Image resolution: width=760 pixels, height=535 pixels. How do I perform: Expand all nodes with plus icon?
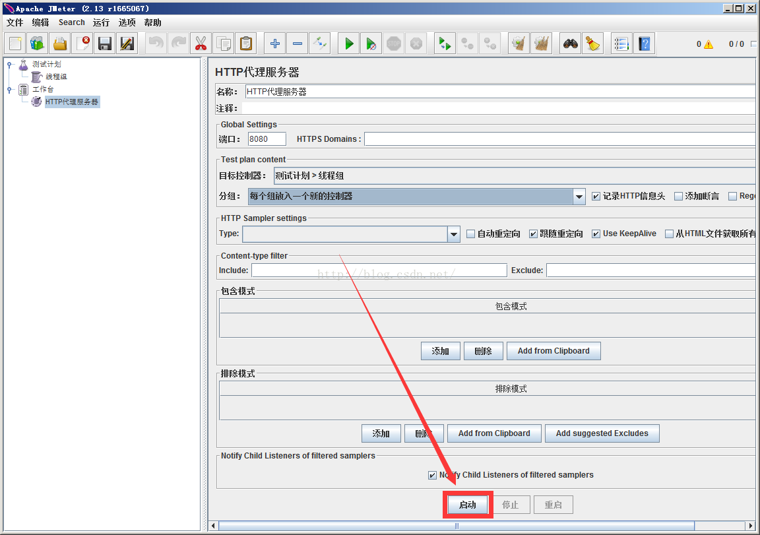[275, 44]
